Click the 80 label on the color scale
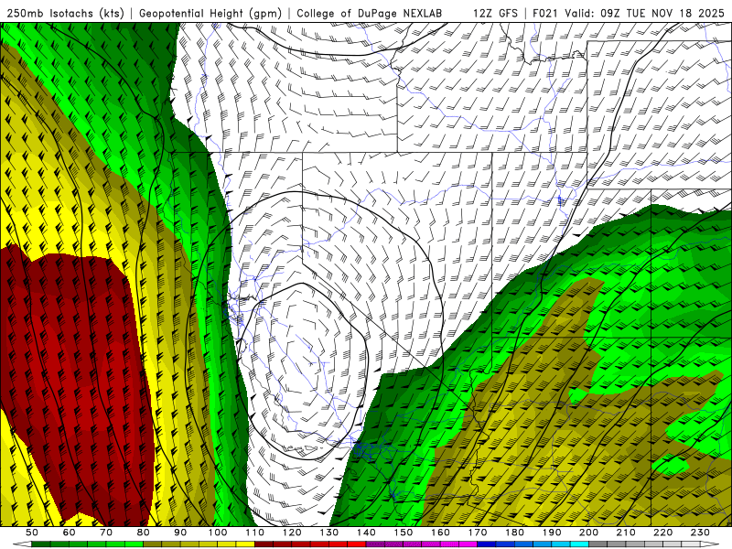Image resolution: width=732 pixels, height=549 pixels. click(x=144, y=533)
